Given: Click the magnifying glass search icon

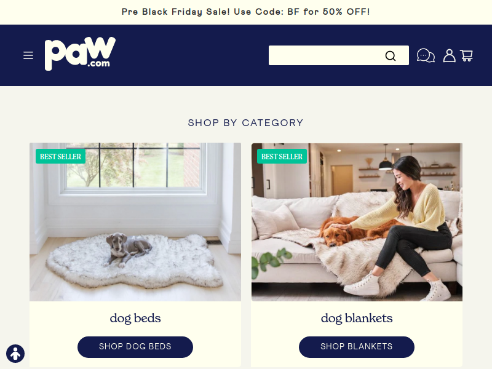Looking at the screenshot, I should [x=391, y=56].
